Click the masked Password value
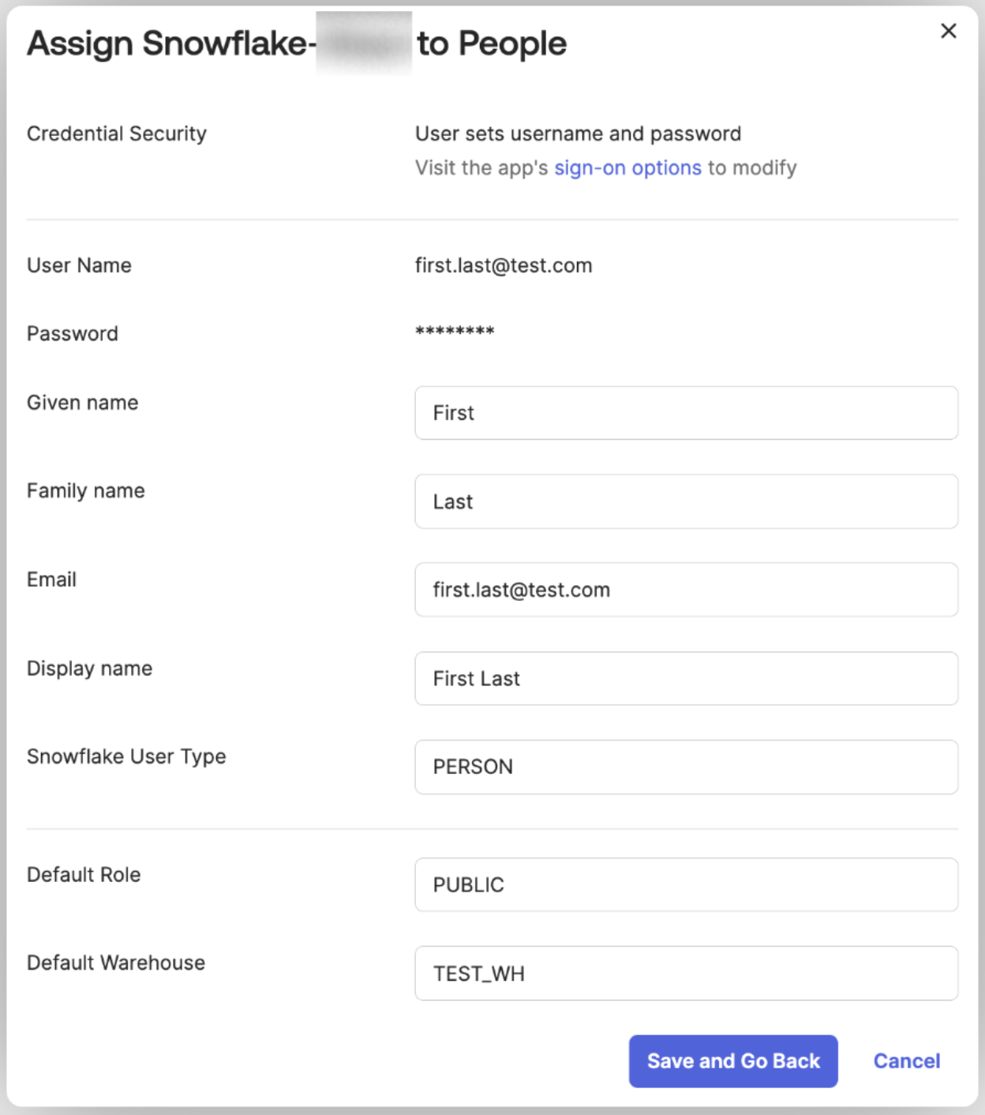Screen dimensions: 985x1115 point(455,332)
